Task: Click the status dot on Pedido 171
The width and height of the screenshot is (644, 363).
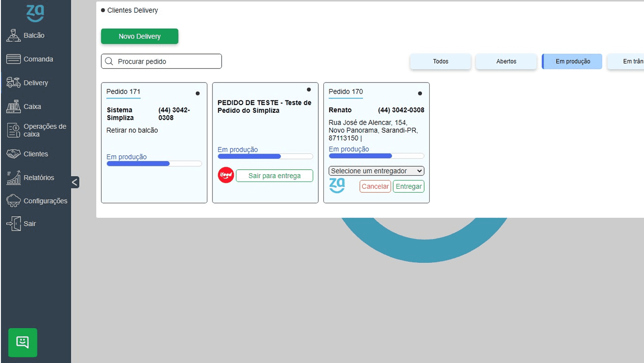Action: [198, 94]
